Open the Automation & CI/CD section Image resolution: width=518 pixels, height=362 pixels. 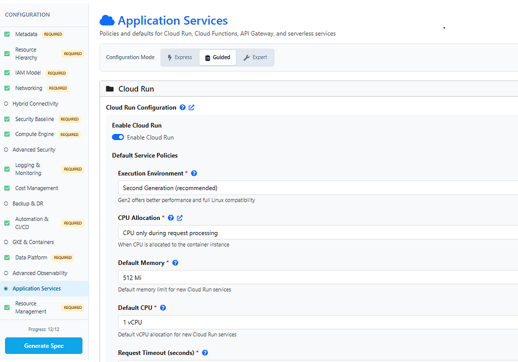coord(45,223)
